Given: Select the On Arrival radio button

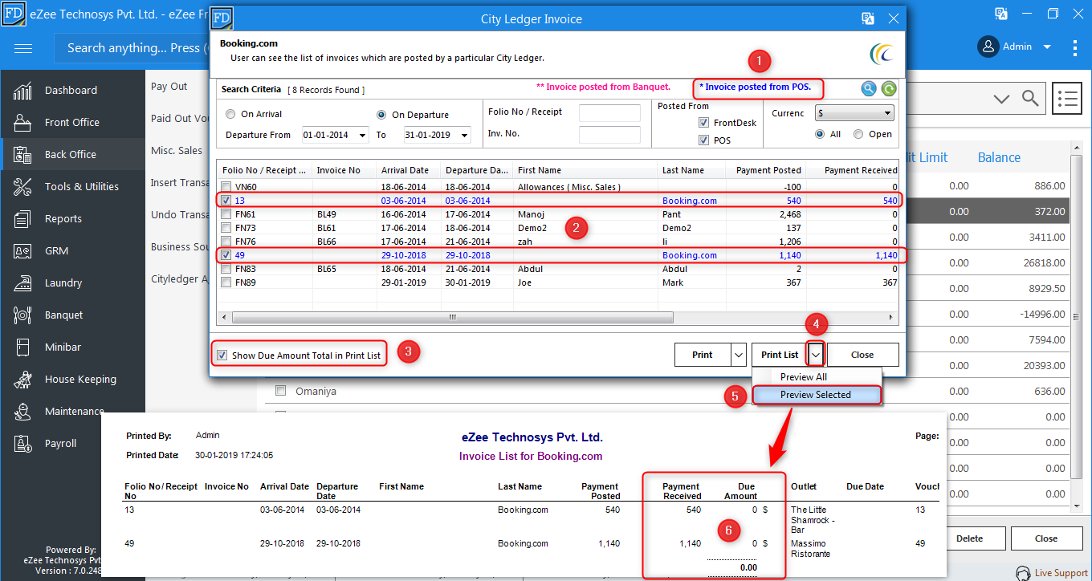Looking at the screenshot, I should tap(230, 114).
